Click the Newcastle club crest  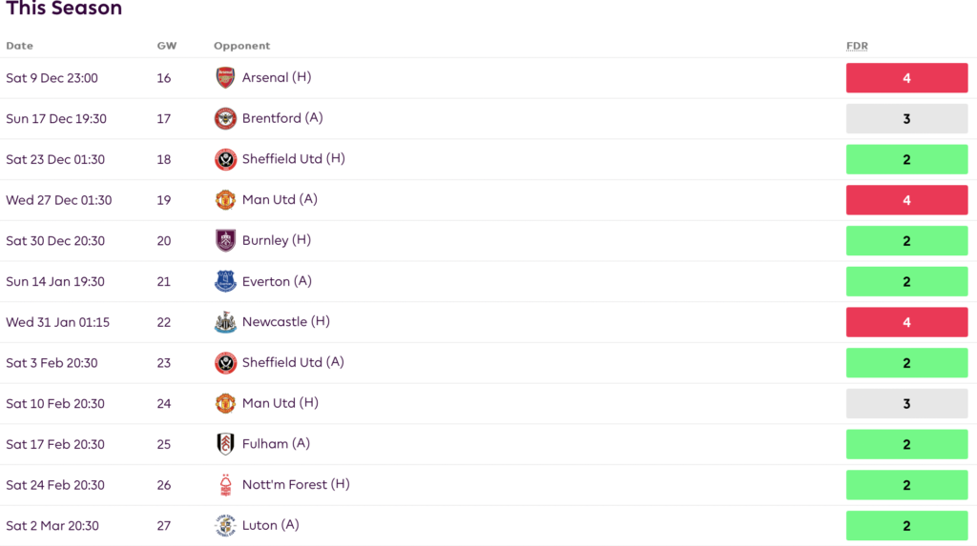point(225,322)
